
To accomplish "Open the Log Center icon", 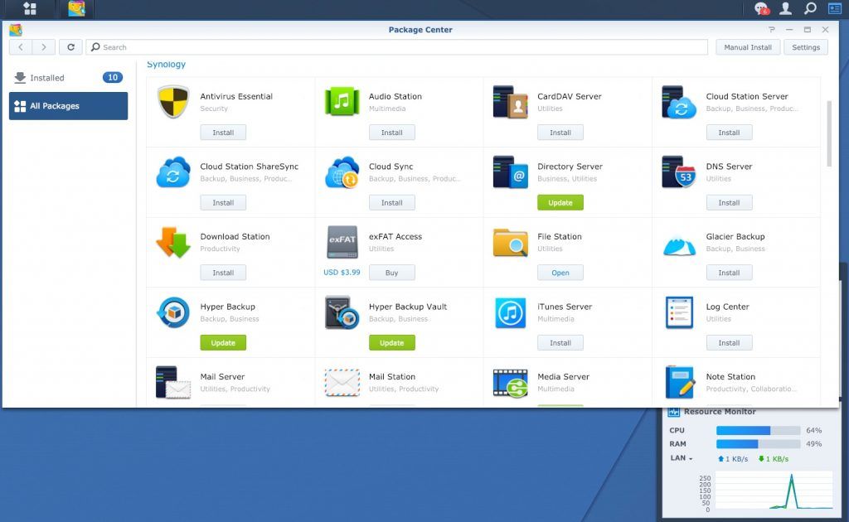I will [x=679, y=312].
